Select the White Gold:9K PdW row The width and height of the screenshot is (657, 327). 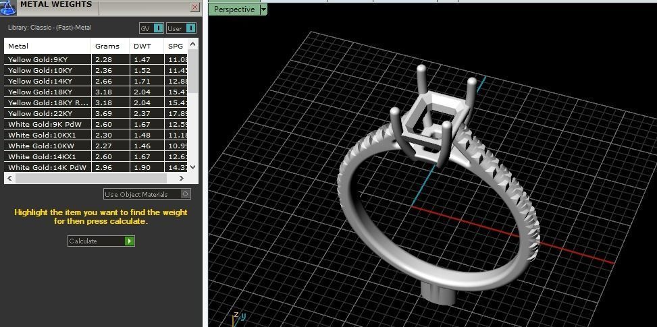[96, 124]
